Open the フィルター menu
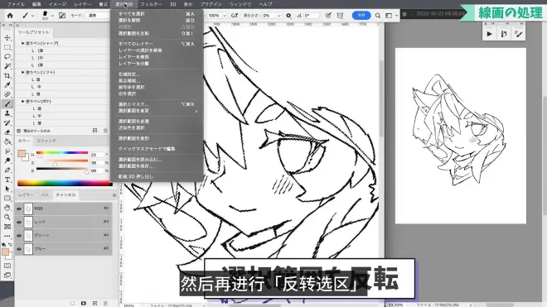This screenshot has height=307, width=547. click(151, 4)
